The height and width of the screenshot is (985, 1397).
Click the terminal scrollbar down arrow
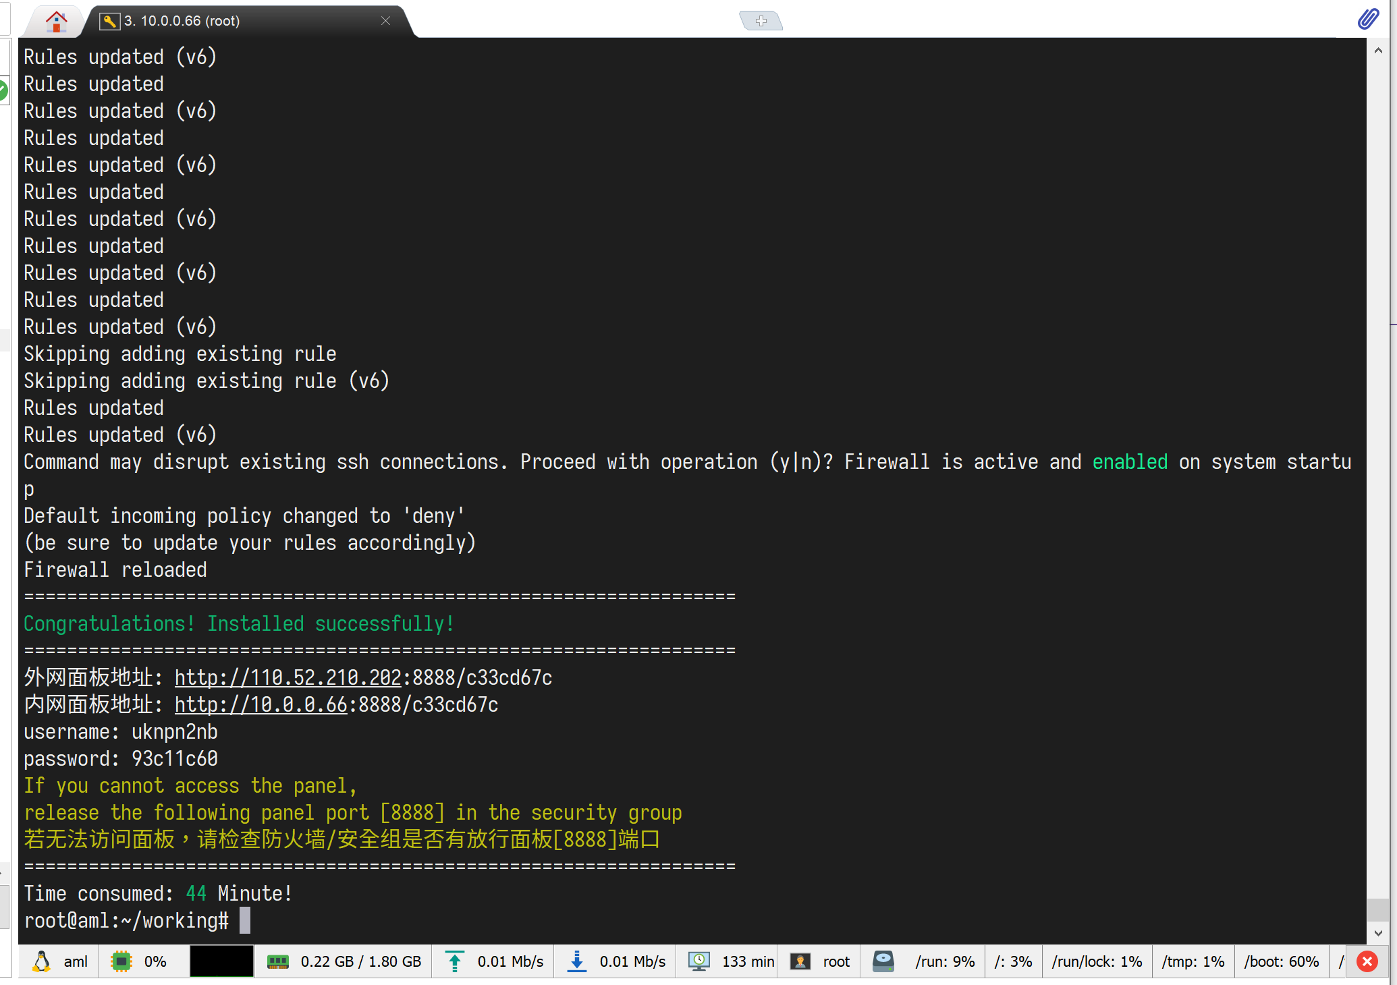(1378, 933)
